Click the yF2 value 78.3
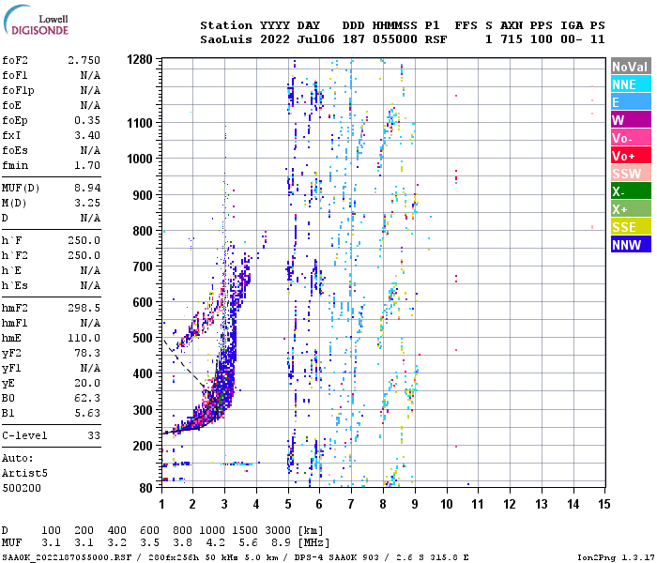This screenshot has height=563, width=657. pos(87,353)
